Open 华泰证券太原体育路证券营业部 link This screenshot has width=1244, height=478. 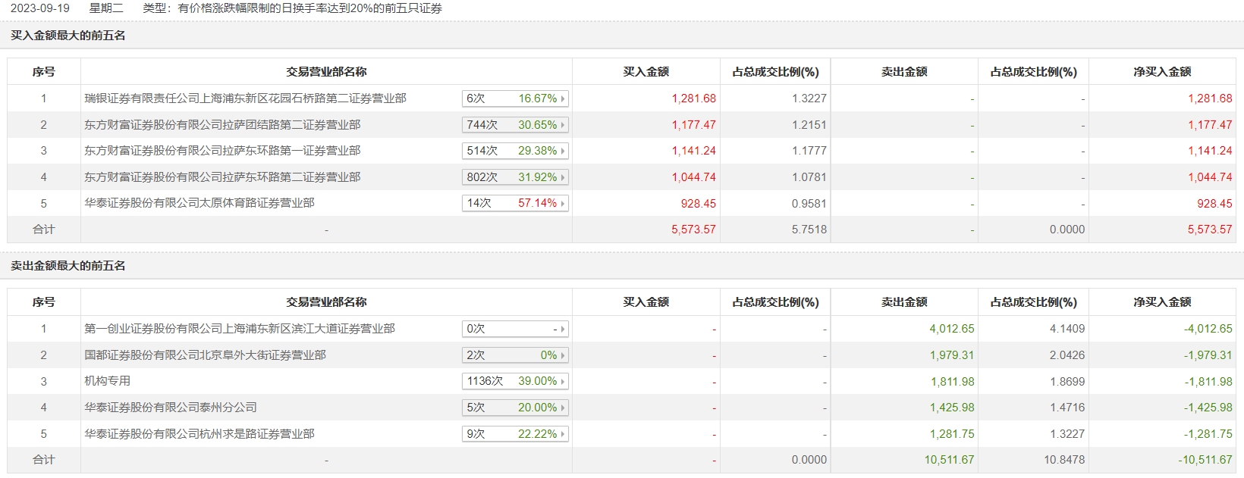[199, 203]
